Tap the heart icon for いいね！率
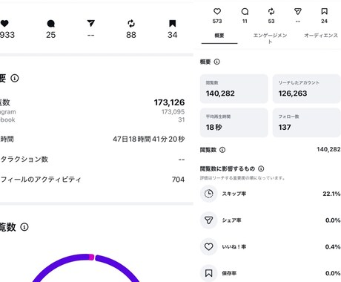 point(209,246)
